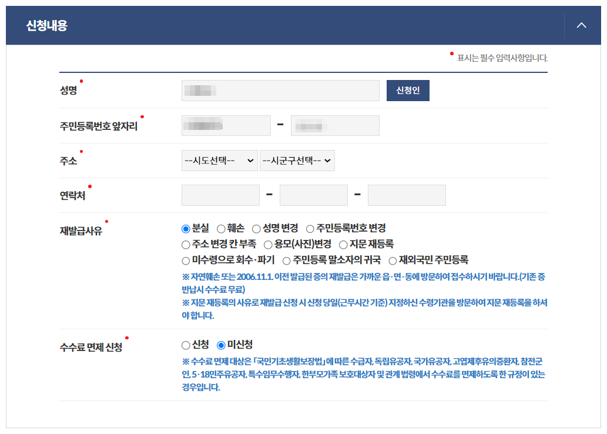Choose 주민등록번호 변경 as reissue reason
This screenshot has height=434, width=607.
pyautogui.click(x=310, y=229)
